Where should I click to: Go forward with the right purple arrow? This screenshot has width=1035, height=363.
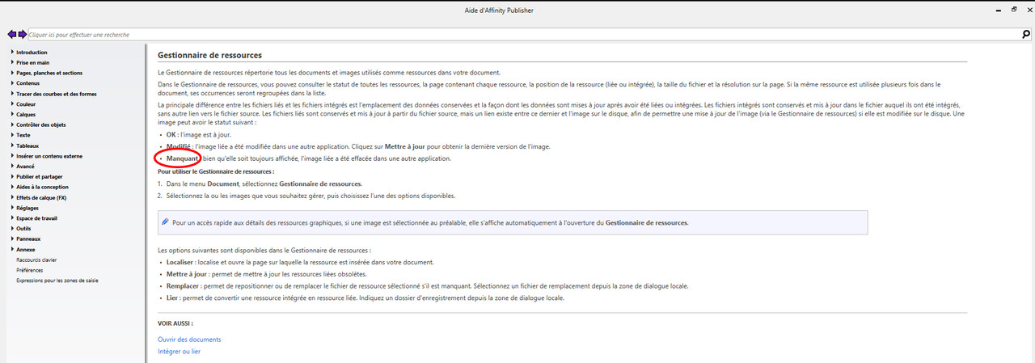tap(22, 35)
